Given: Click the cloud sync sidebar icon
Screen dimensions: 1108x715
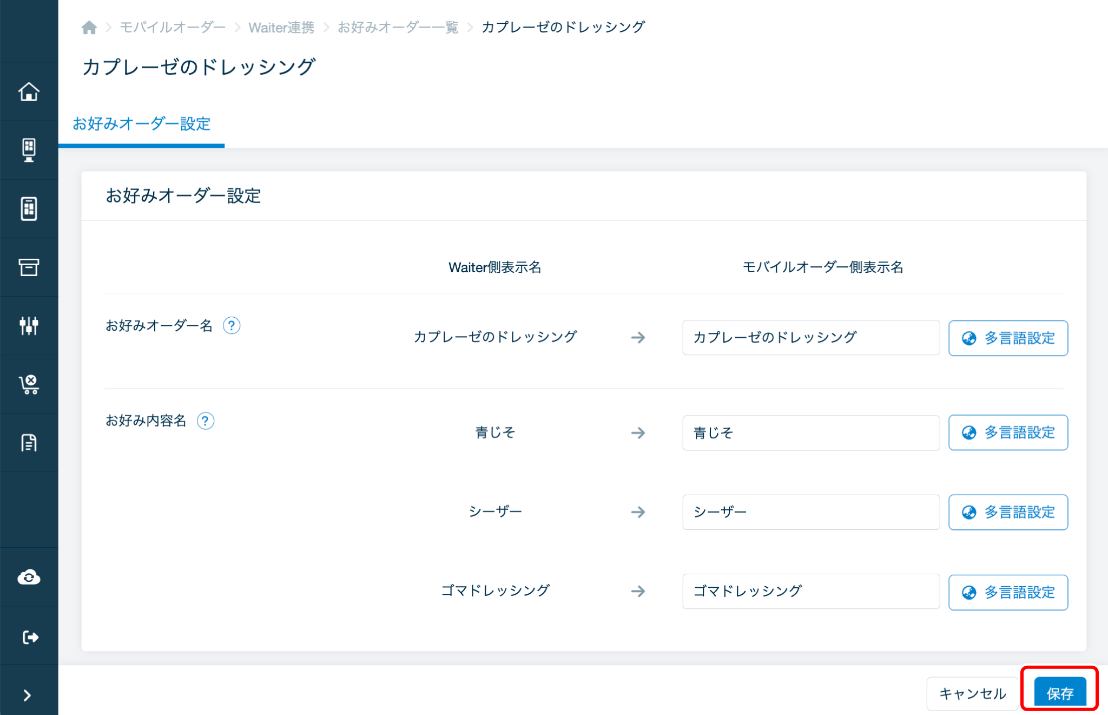Looking at the screenshot, I should (29, 577).
